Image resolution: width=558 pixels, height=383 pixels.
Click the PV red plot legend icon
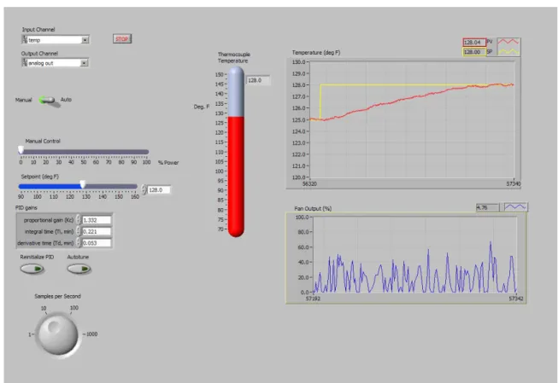click(x=508, y=42)
